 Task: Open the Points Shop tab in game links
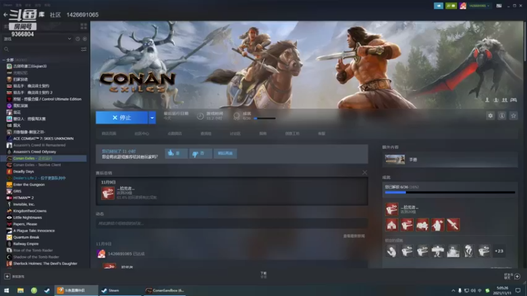pyautogui.click(x=175, y=134)
